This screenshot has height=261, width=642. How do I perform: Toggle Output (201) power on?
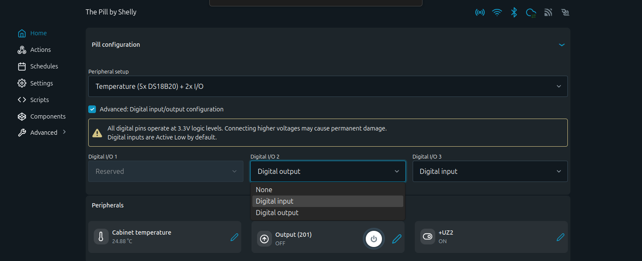click(373, 238)
